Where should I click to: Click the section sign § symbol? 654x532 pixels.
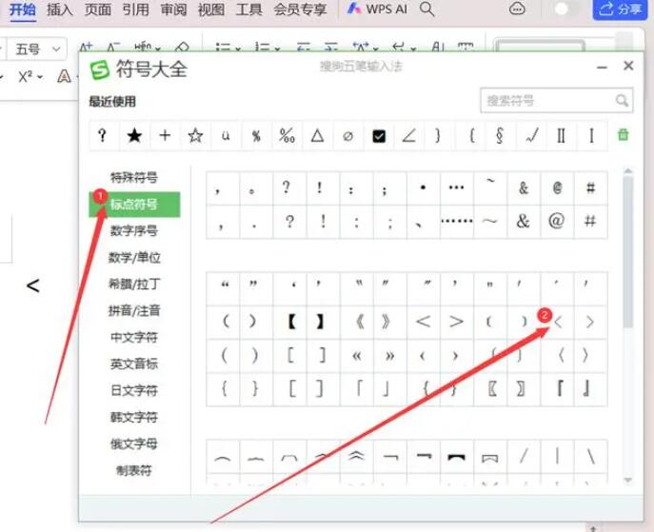point(500,136)
